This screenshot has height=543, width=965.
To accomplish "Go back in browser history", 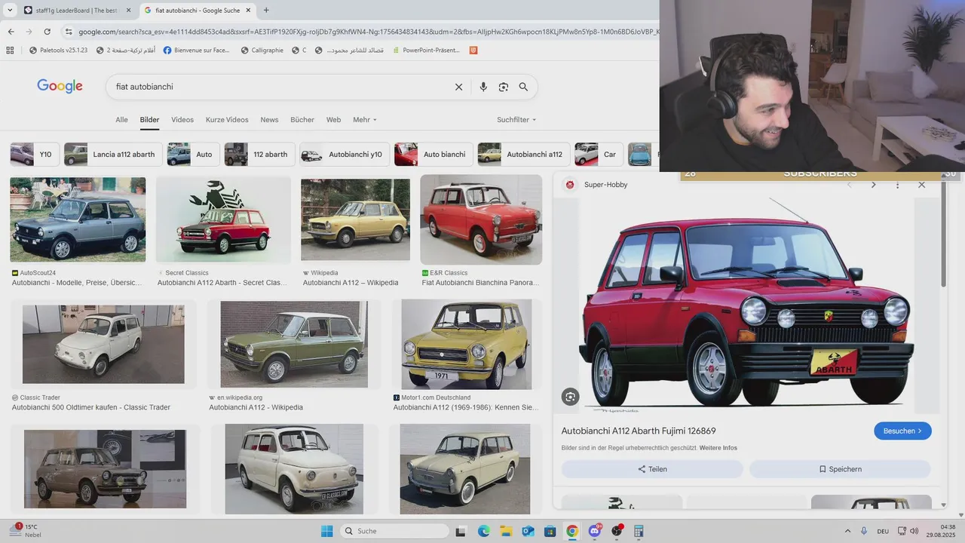I will [11, 32].
